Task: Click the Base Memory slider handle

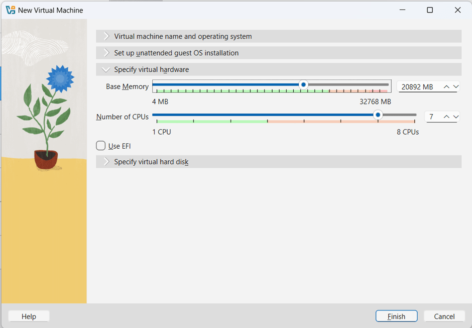Action: click(x=303, y=85)
